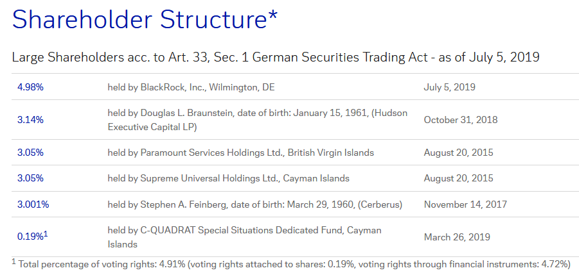Click the March 26, 2019 date cell
This screenshot has height=275, width=579.
pyautogui.click(x=457, y=237)
